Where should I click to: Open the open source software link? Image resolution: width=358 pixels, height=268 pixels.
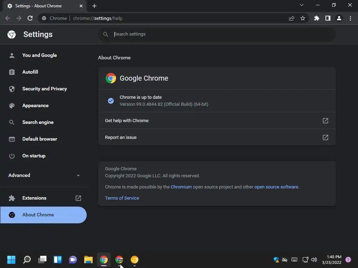tap(276, 187)
